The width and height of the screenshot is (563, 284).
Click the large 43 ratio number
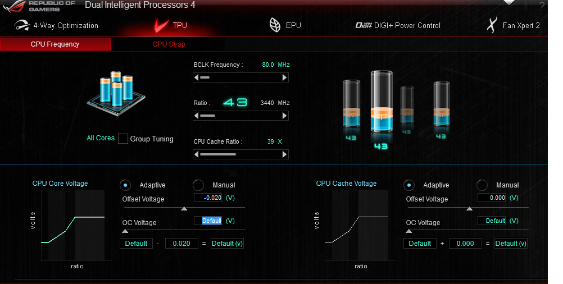tap(235, 103)
